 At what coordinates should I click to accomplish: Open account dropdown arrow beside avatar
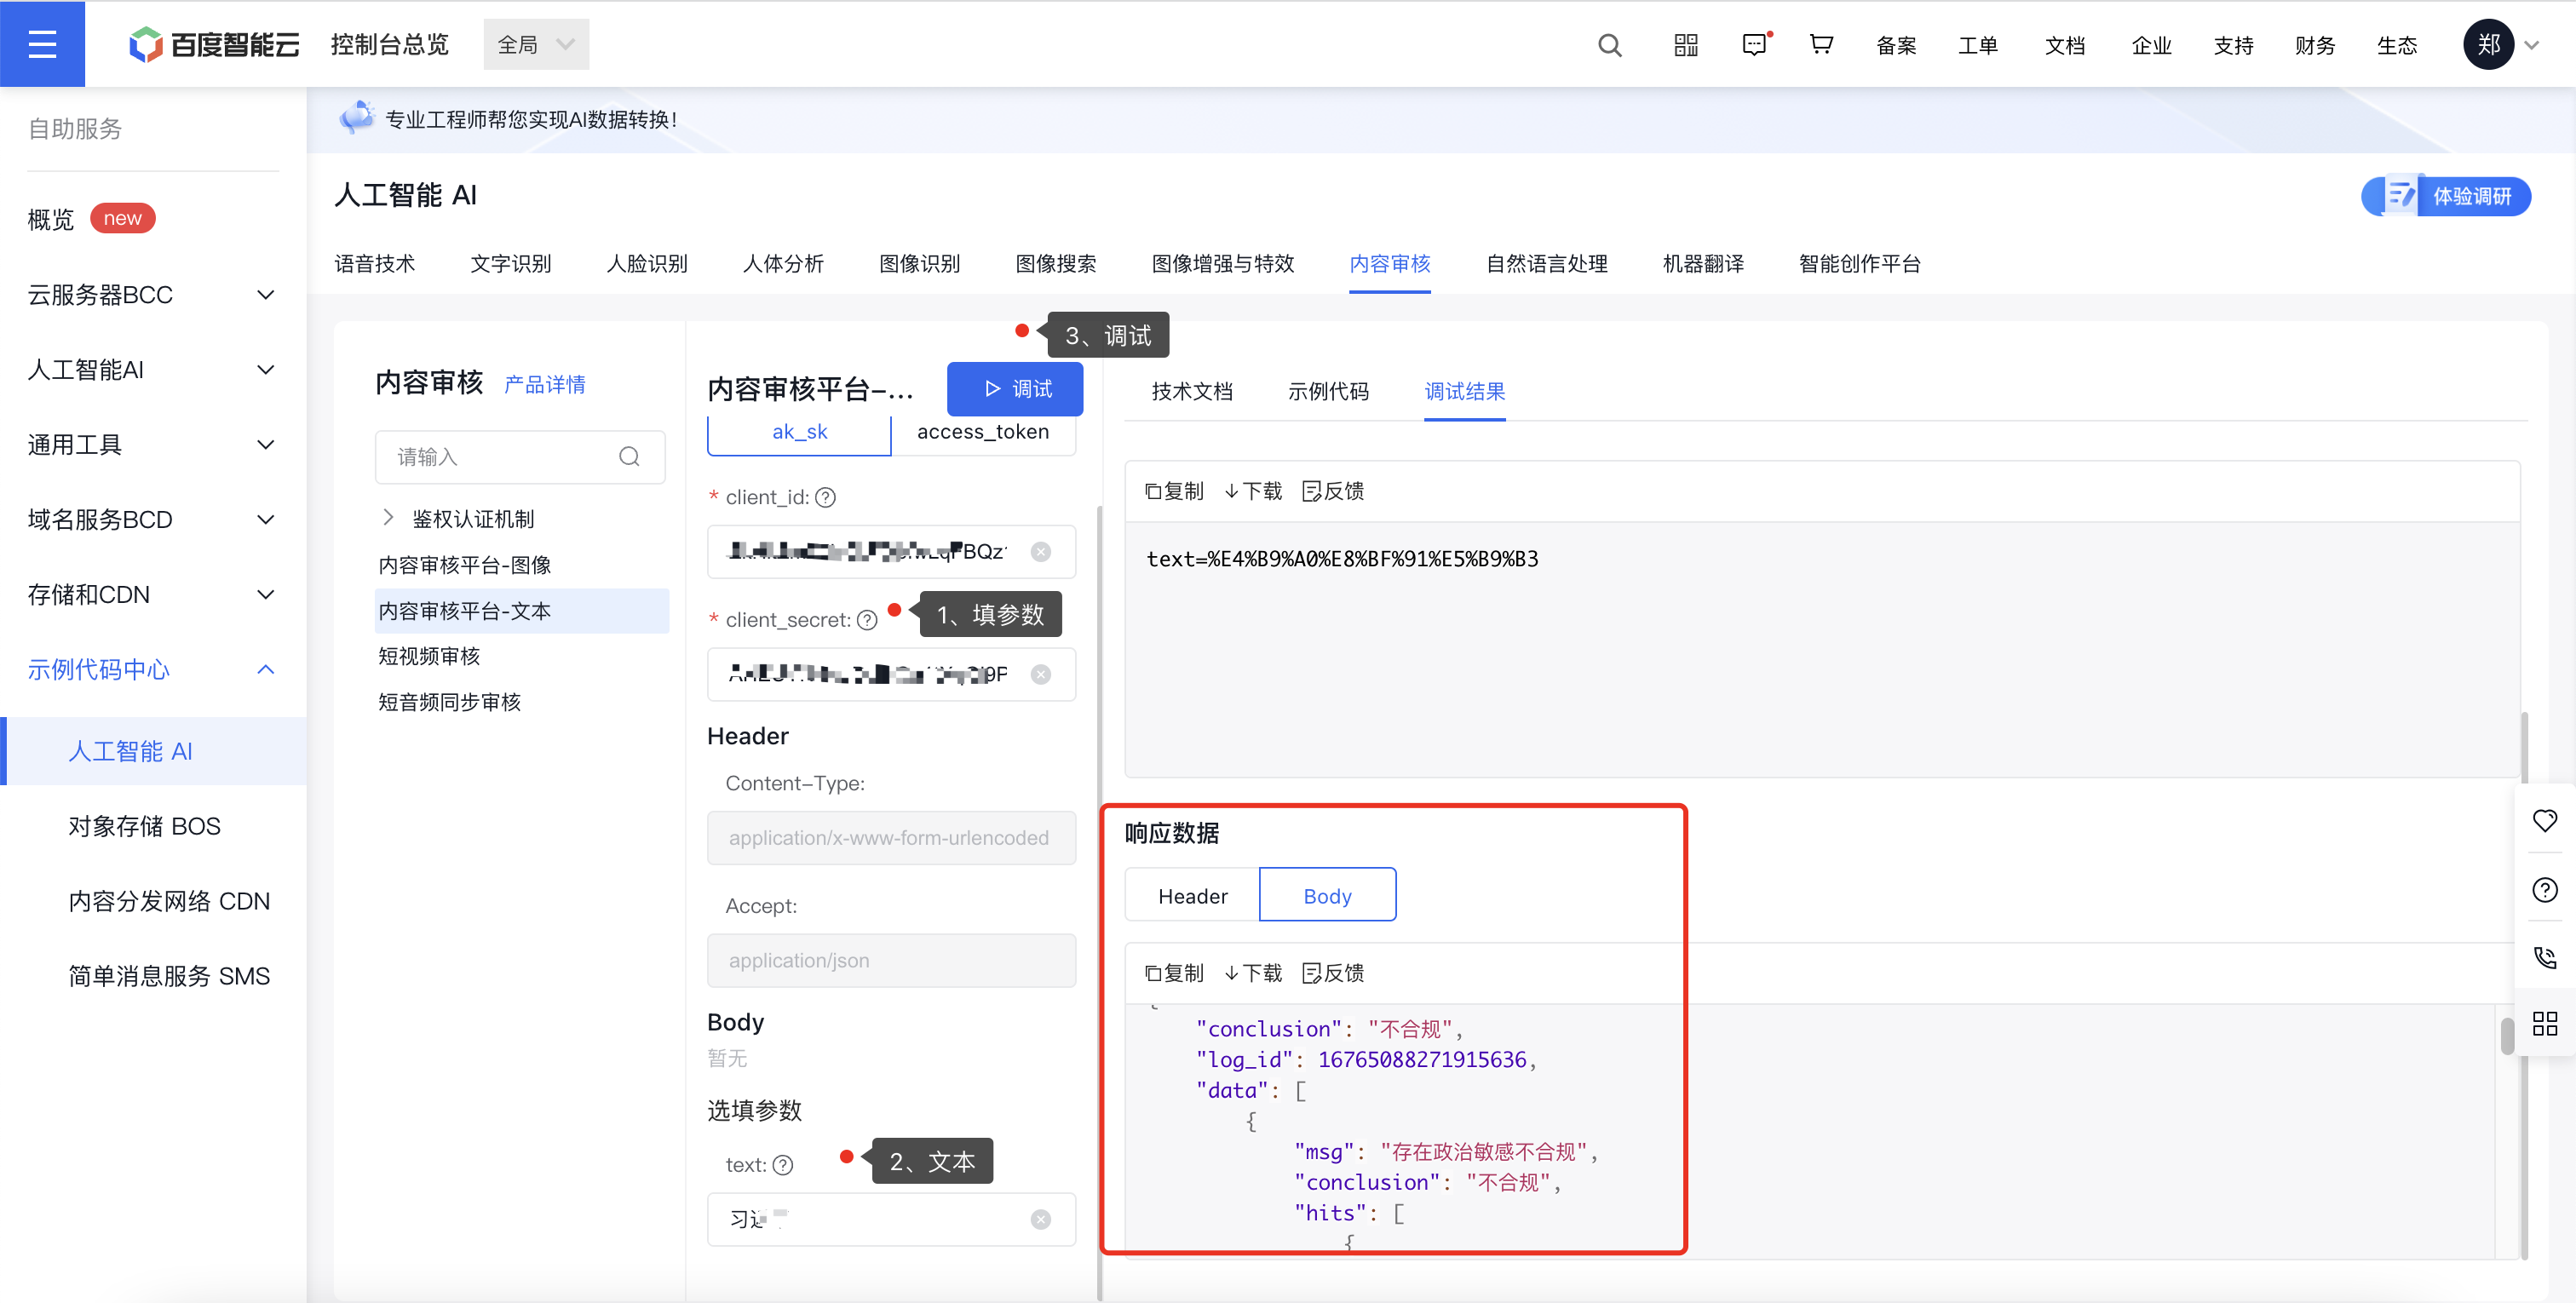coord(2533,45)
